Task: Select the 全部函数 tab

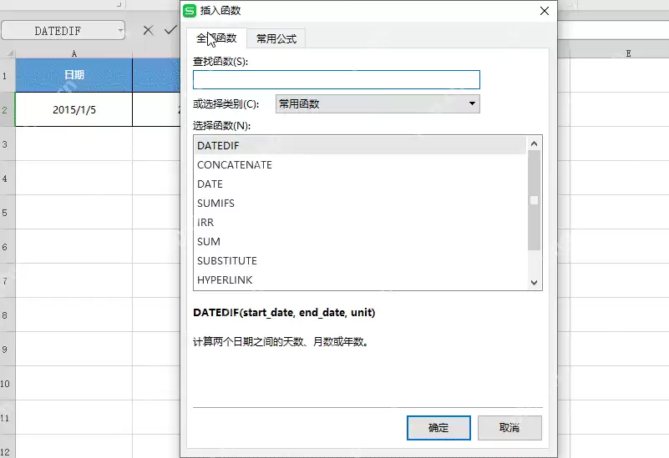Action: (x=217, y=38)
